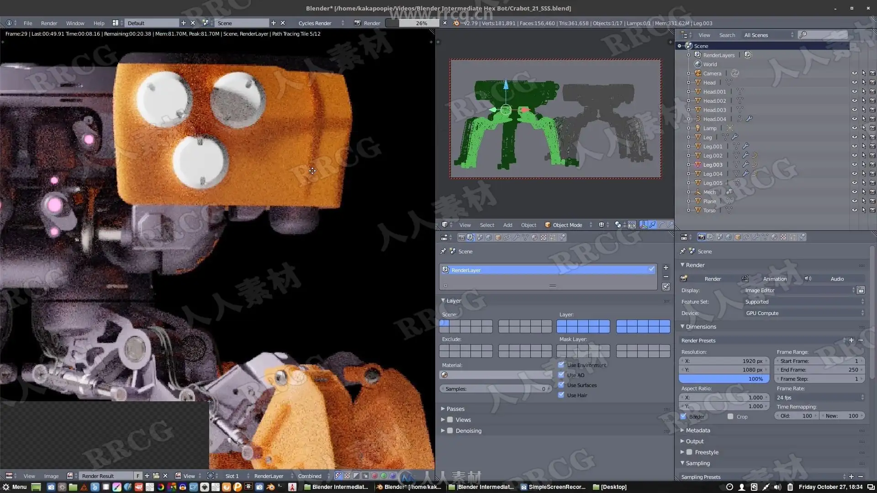The width and height of the screenshot is (877, 493).
Task: Open the Add menu in 3D viewport
Action: 507,225
